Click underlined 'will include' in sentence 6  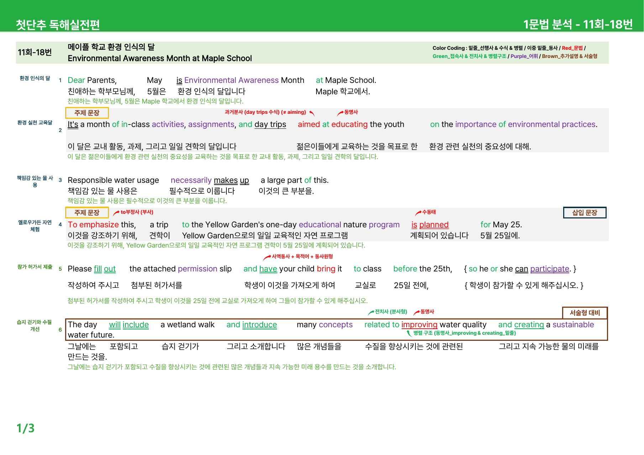[x=129, y=325]
